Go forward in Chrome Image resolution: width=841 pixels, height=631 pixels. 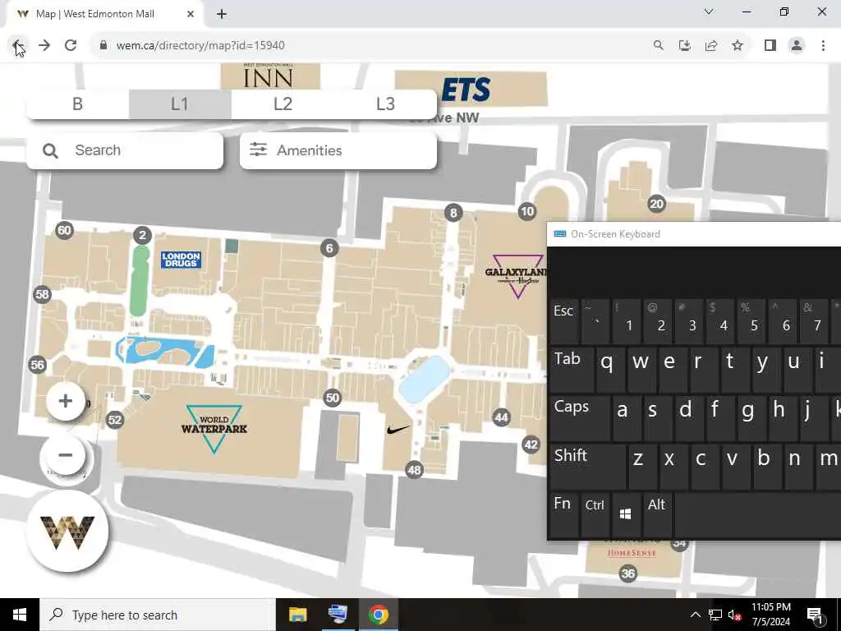click(x=44, y=46)
